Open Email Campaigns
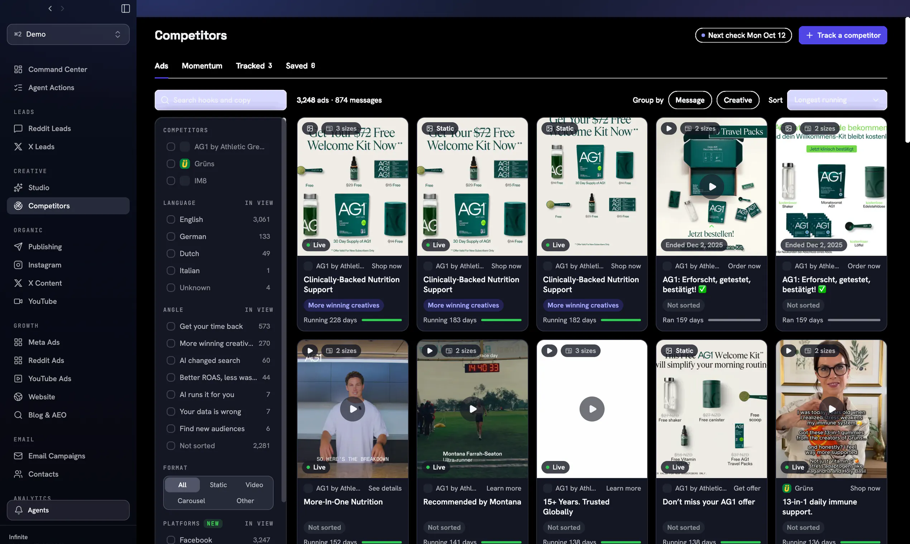 68,456
